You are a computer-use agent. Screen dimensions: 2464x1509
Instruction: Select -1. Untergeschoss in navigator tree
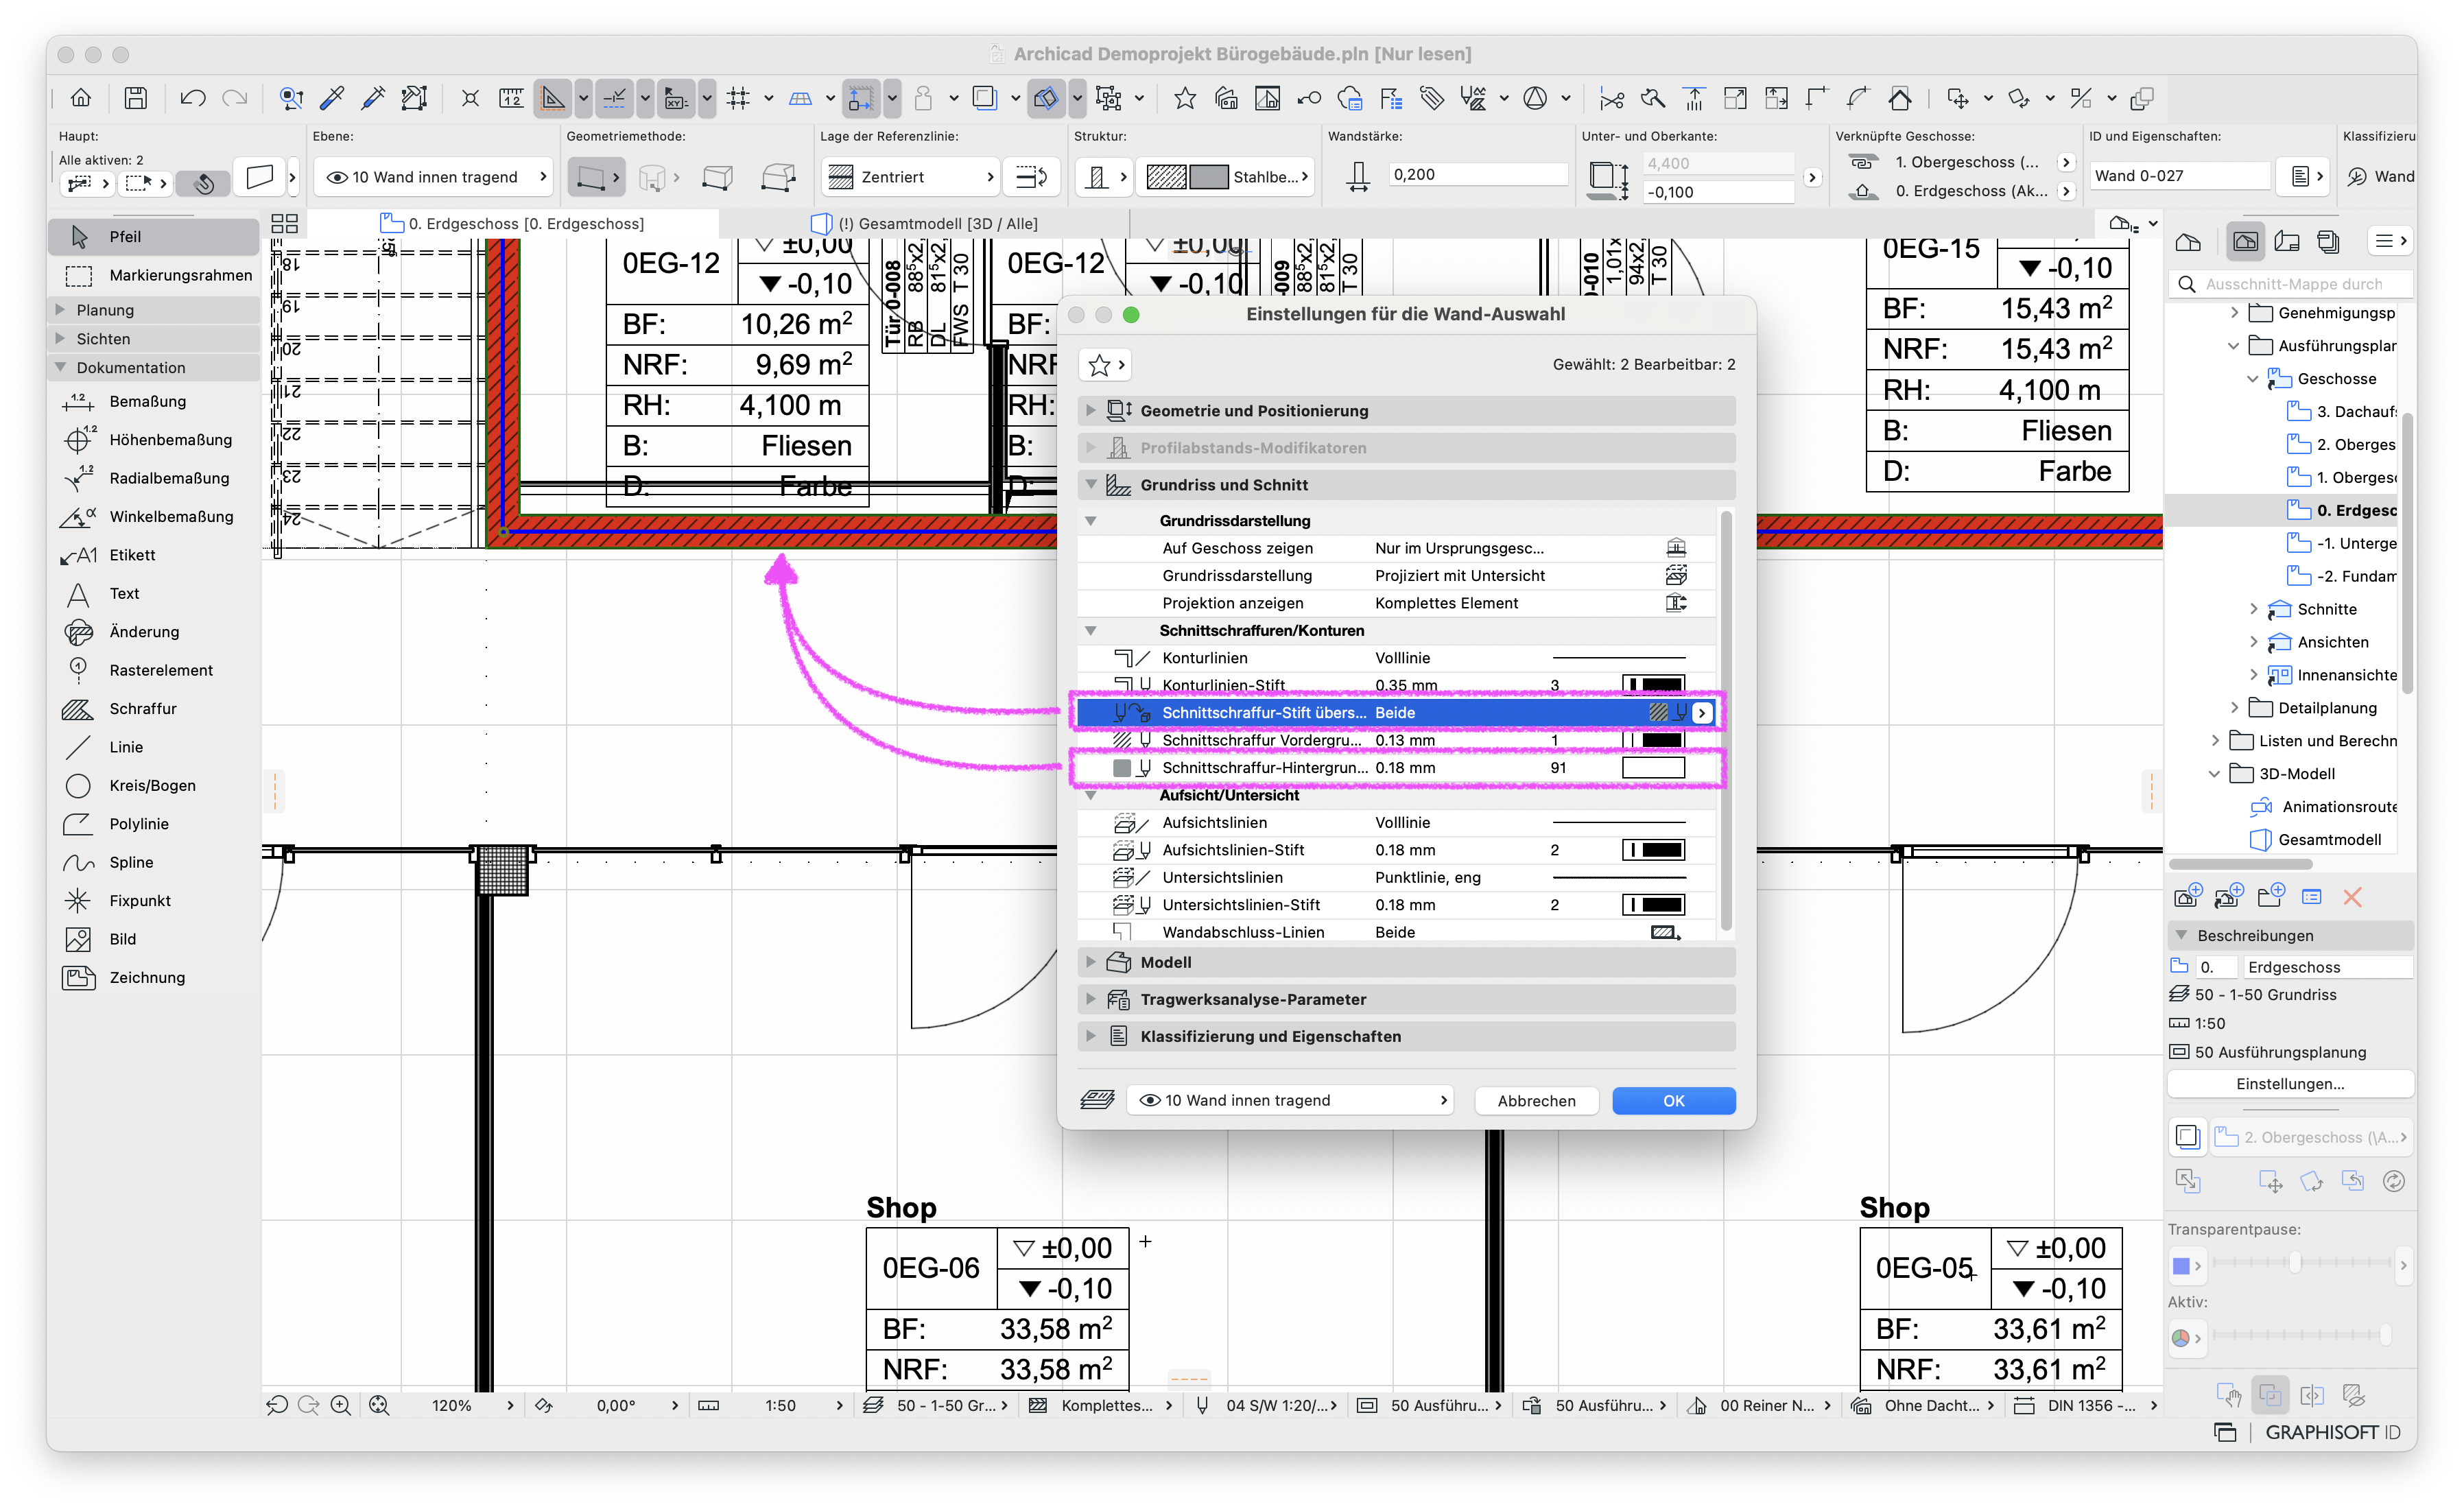(x=2343, y=544)
